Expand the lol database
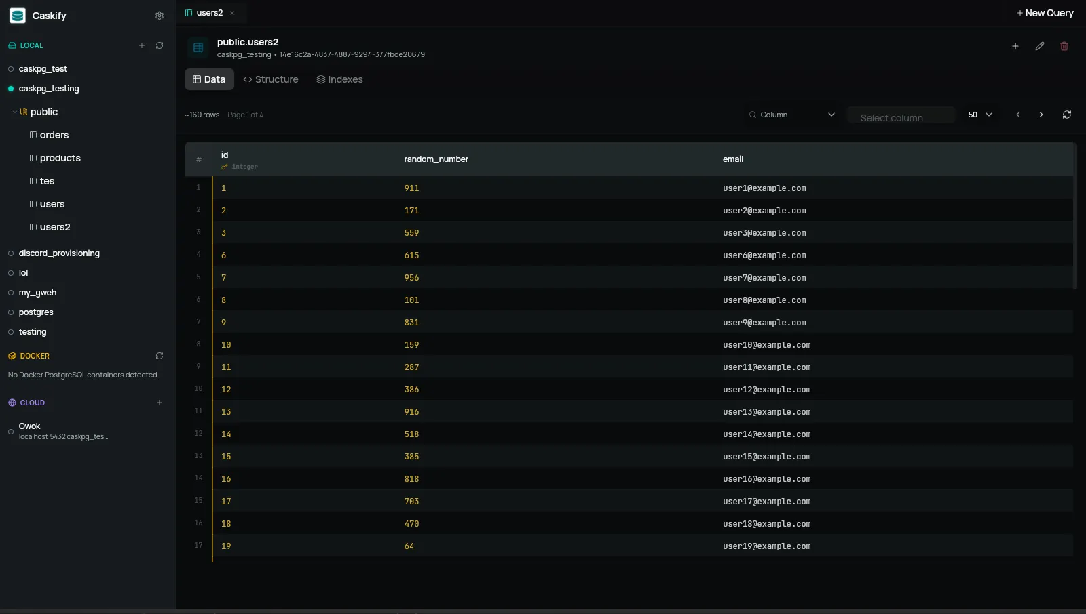 (x=23, y=273)
